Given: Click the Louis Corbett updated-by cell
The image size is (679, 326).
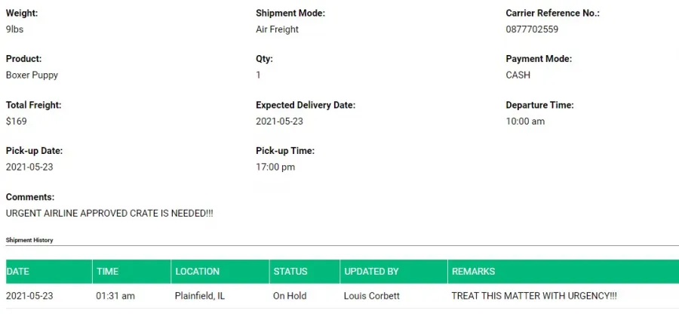Looking at the screenshot, I should point(371,296).
